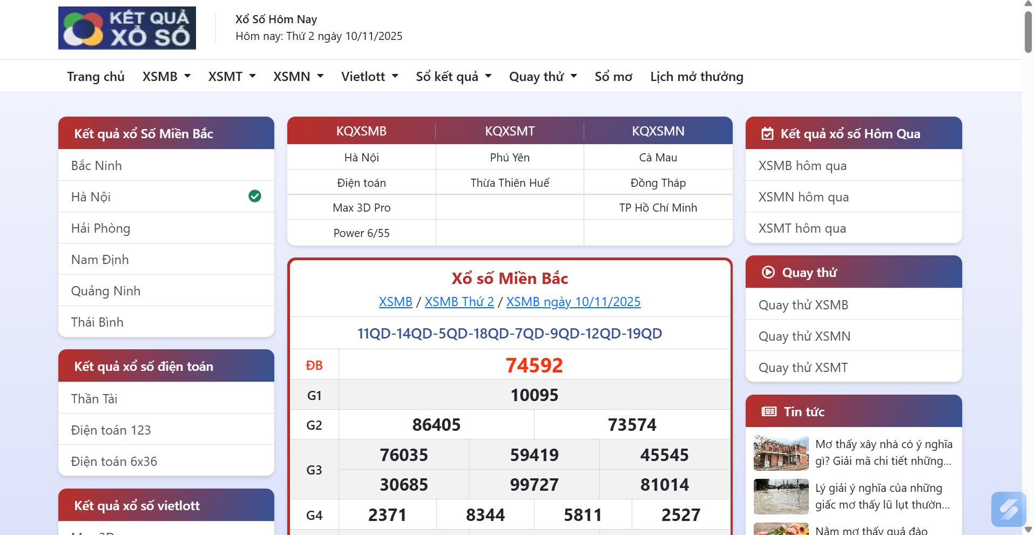Viewport: 1034px width, 535px height.
Task: Expand the XSMT dropdown menu
Action: click(232, 77)
